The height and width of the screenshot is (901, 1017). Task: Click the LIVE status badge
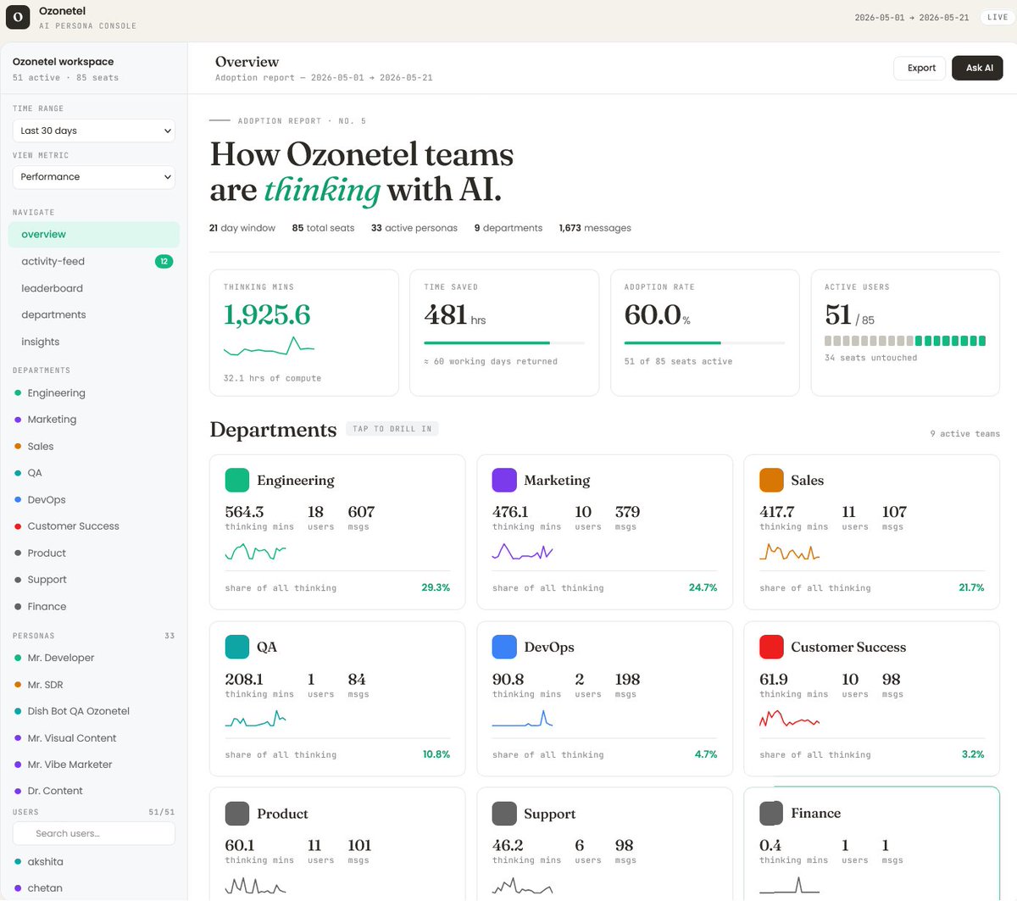(x=998, y=17)
